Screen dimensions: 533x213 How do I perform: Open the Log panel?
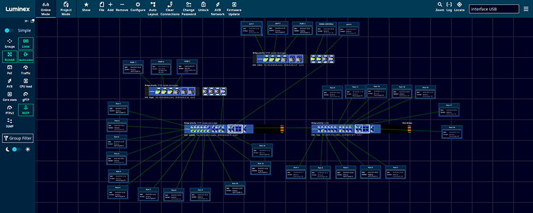(449, 7)
